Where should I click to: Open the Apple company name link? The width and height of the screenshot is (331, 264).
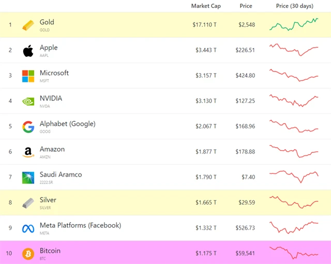[x=49, y=48]
